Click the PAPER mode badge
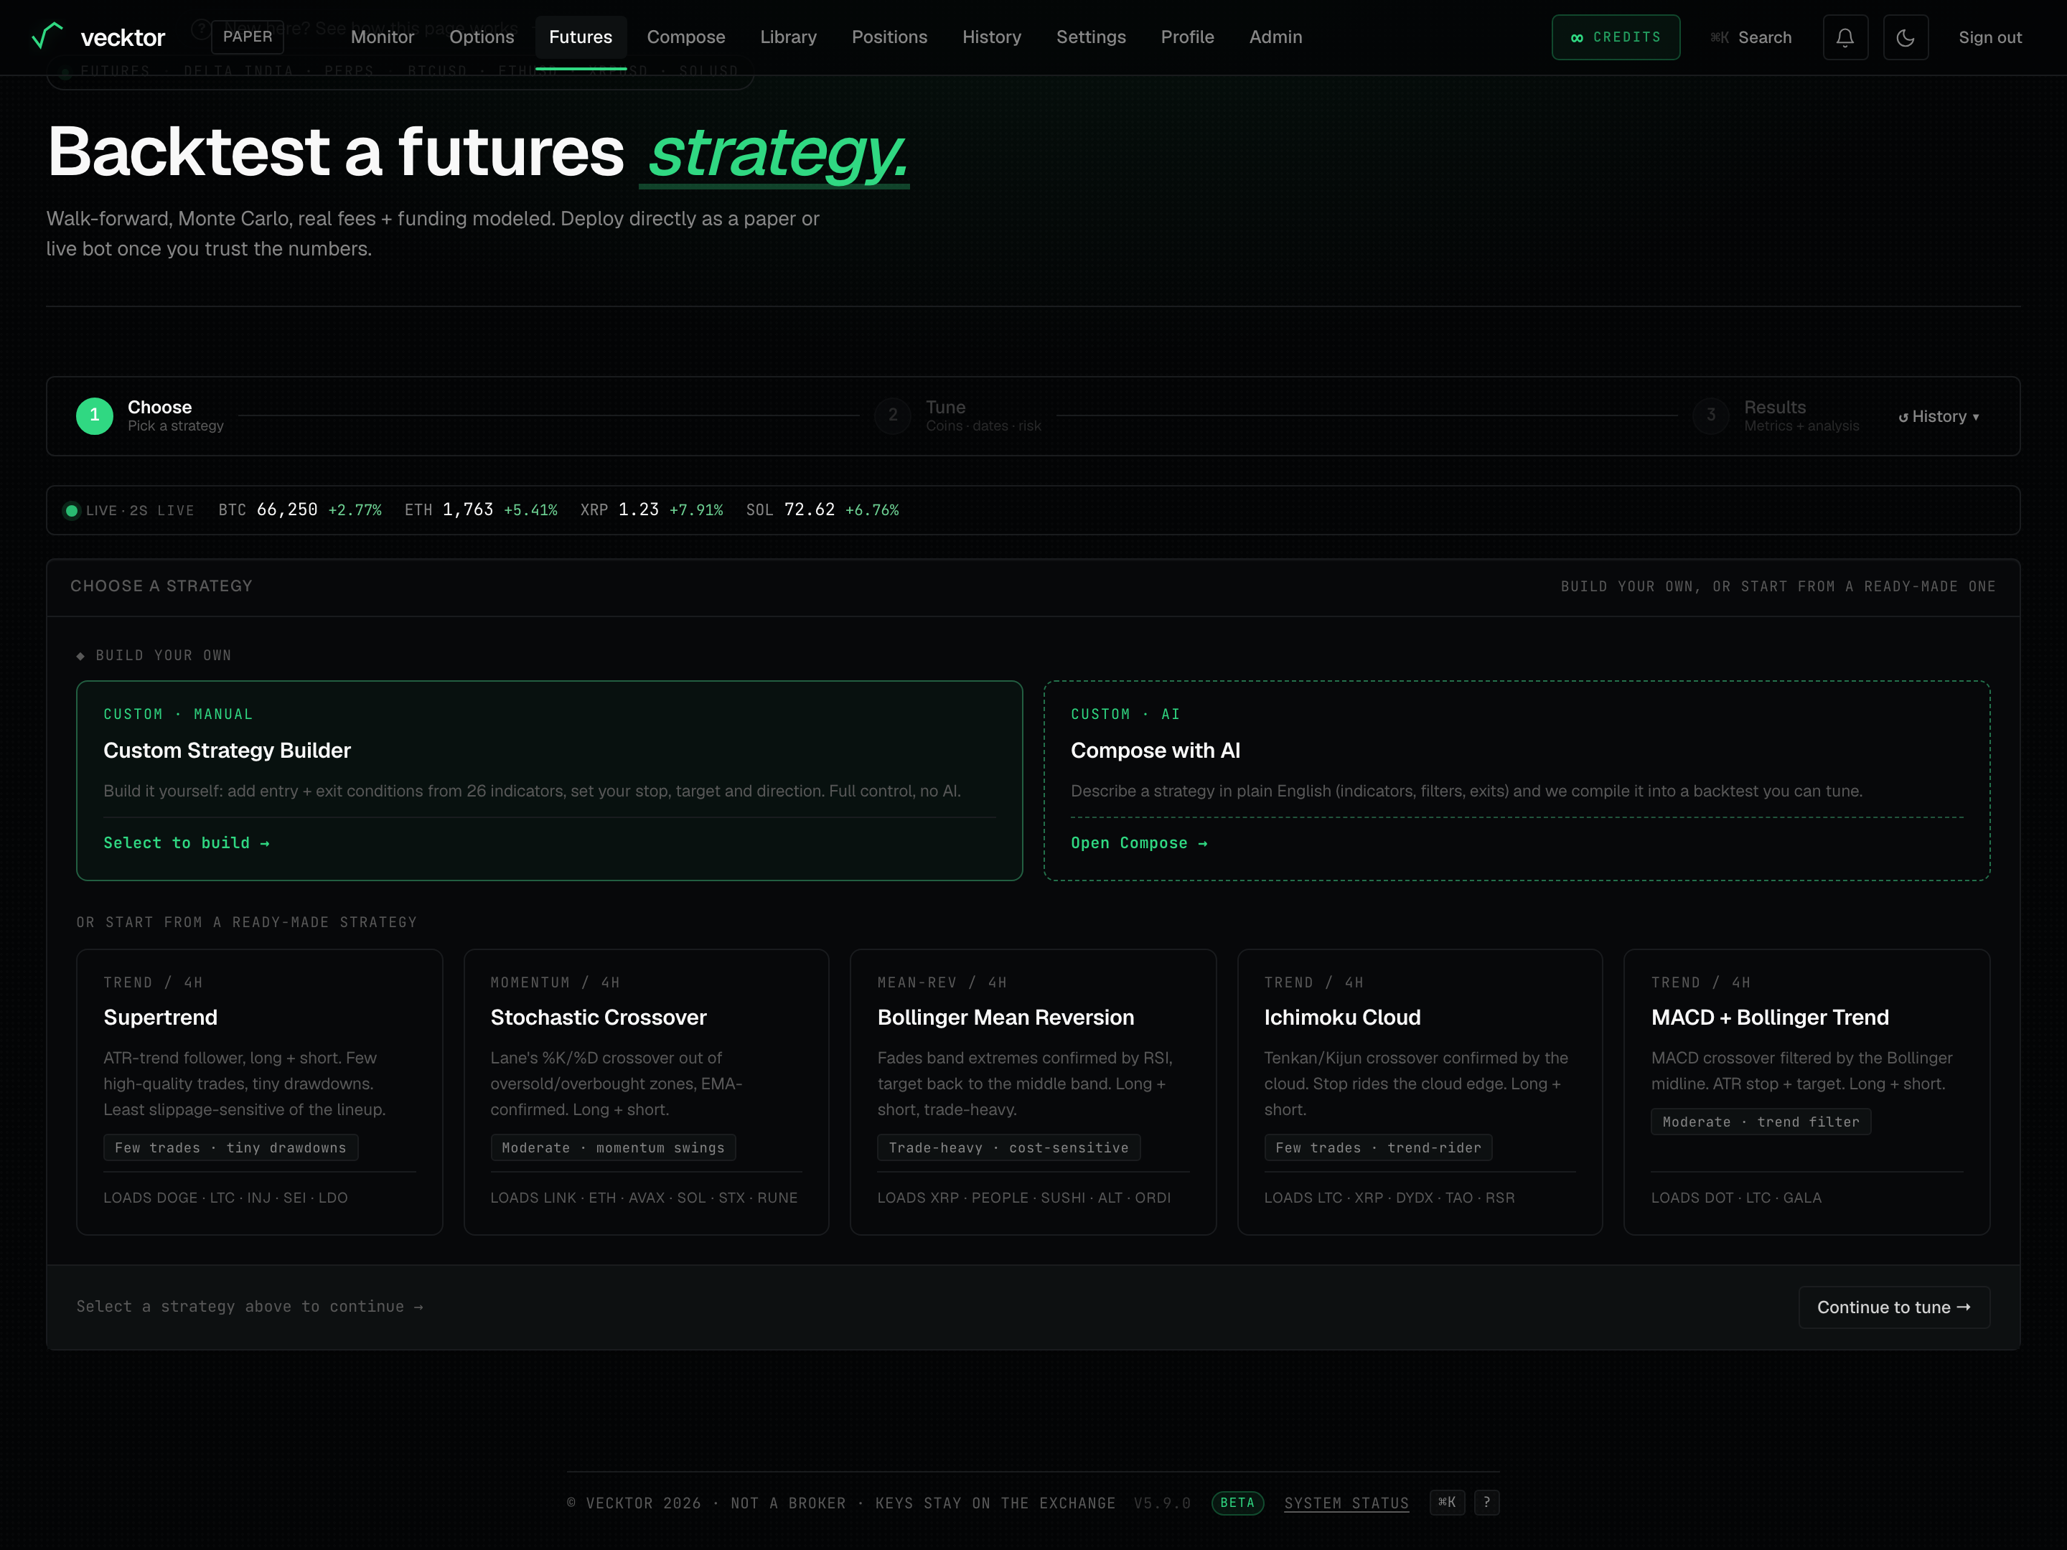 click(x=248, y=37)
